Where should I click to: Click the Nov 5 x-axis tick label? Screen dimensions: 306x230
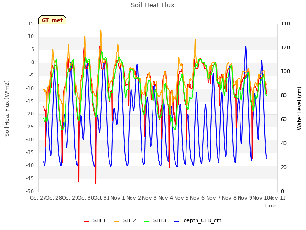point(181,198)
